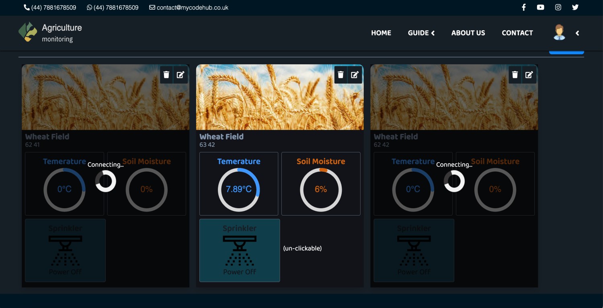Turn on the Sprinkler for the first field
This screenshot has height=308, width=603.
point(65,250)
